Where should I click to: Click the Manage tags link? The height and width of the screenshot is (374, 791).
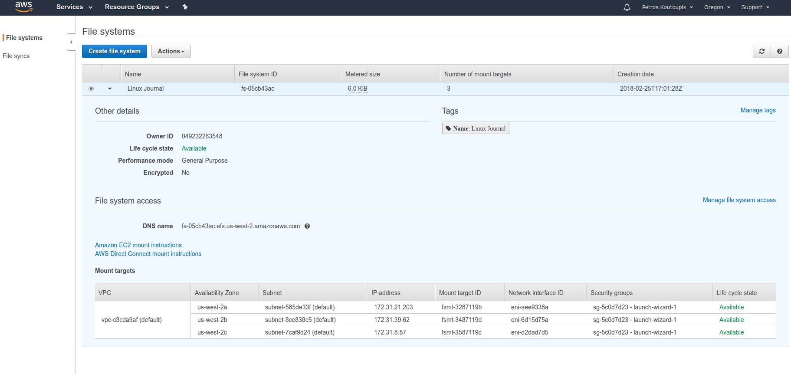click(x=758, y=110)
